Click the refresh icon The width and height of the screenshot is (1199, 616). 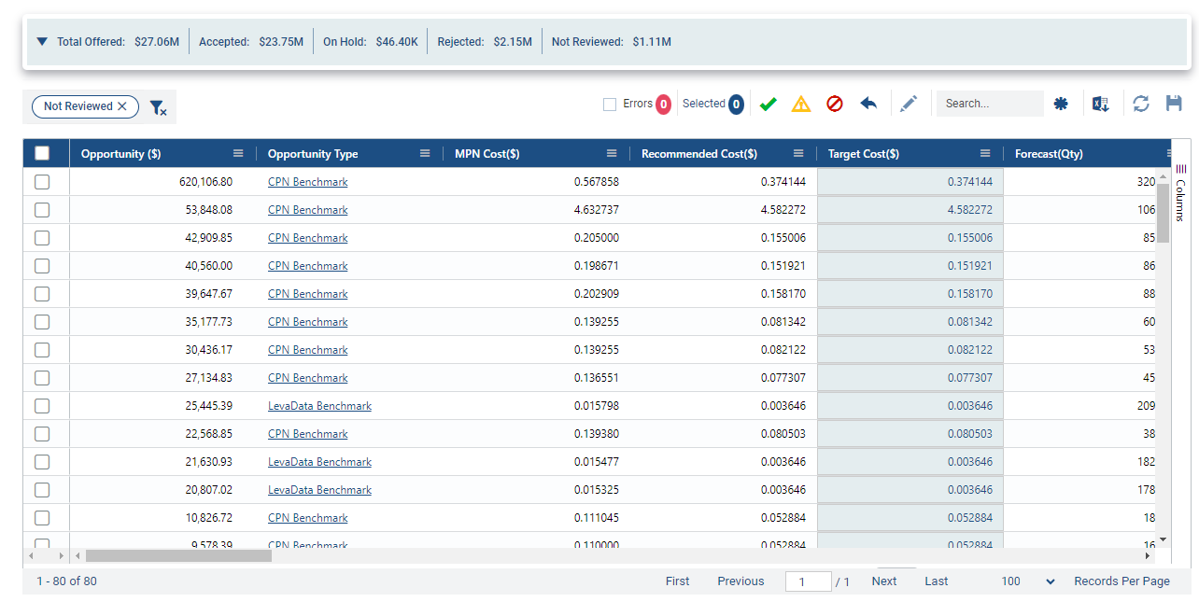1141,104
